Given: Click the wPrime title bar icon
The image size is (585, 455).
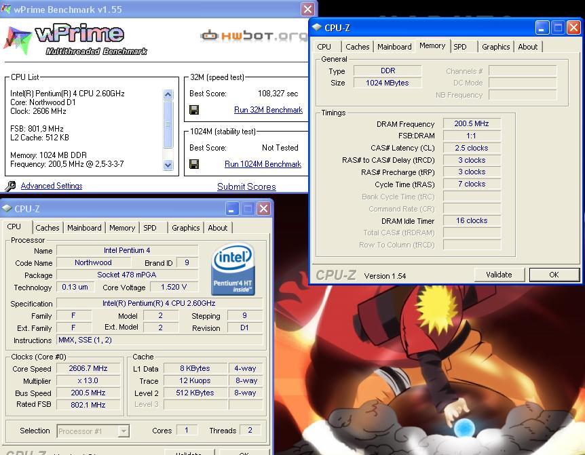Looking at the screenshot, I should (5, 9).
